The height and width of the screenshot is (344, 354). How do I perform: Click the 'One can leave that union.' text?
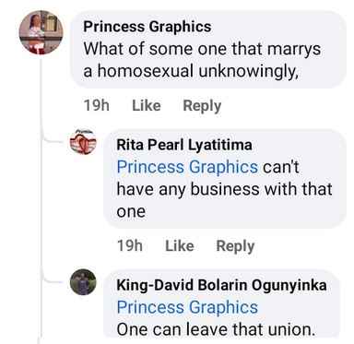[216, 329]
